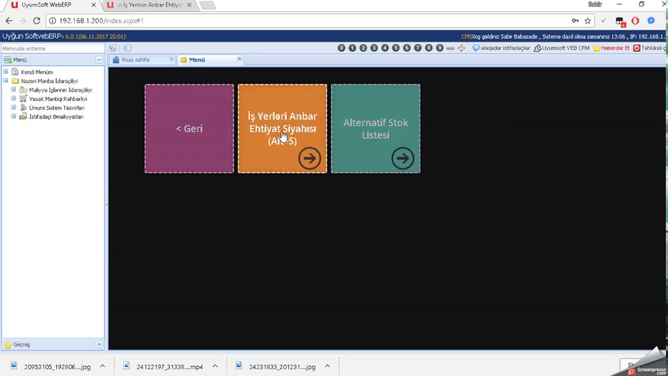Open options for 24122197 mp4 download

click(214, 366)
